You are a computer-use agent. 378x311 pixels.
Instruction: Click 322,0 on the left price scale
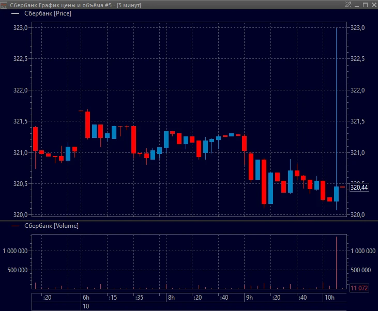tap(20, 90)
